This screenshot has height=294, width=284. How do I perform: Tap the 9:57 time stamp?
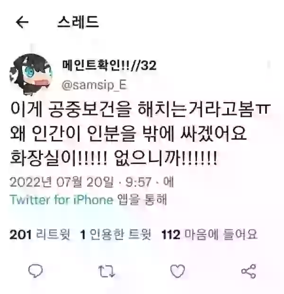click(x=138, y=182)
